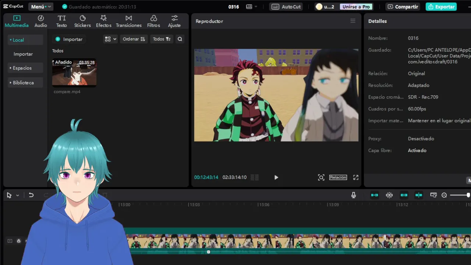Toggle the main track magnet icon
This screenshot has height=265, width=471.
click(x=375, y=195)
